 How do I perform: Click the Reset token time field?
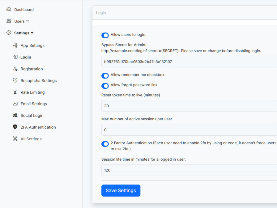[189, 106]
